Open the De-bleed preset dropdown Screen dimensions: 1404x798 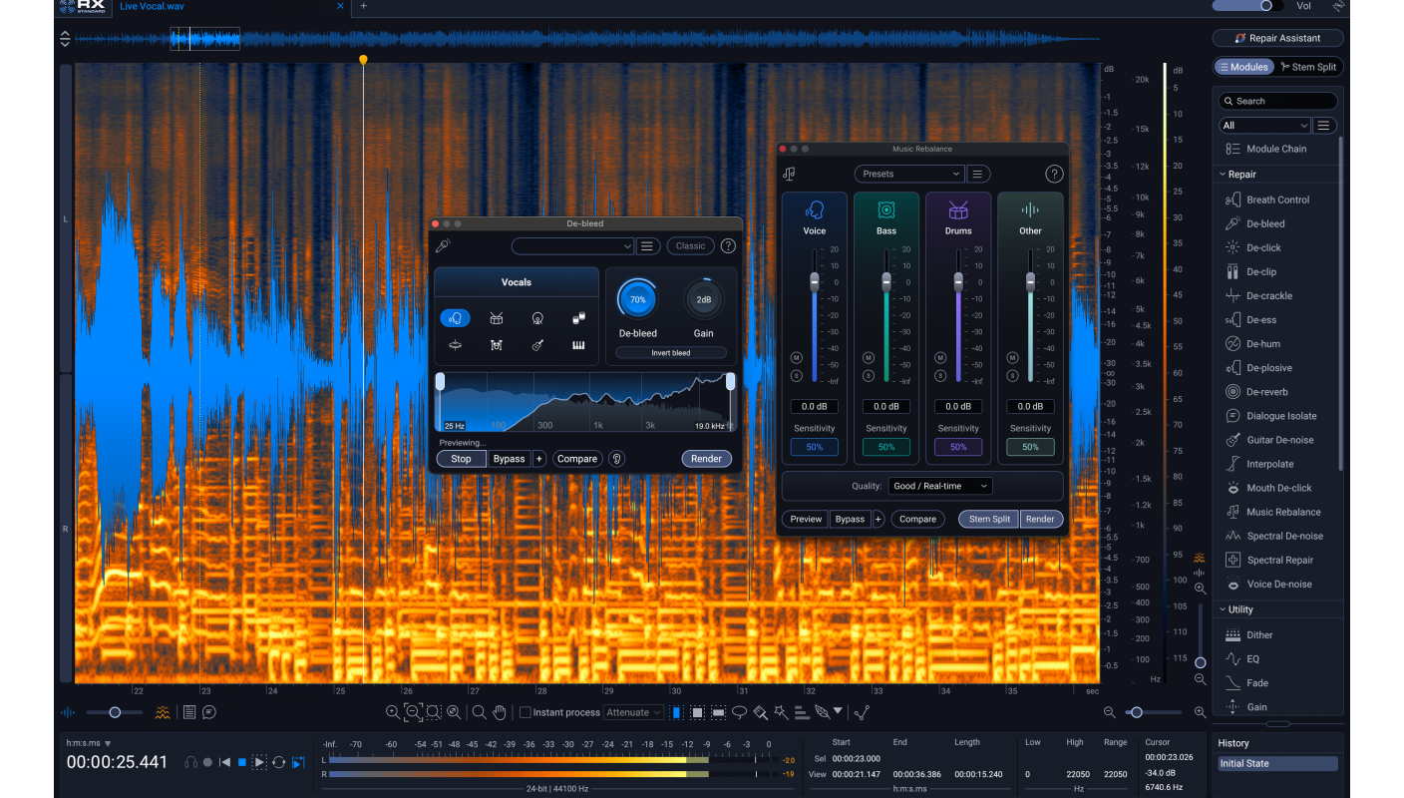[x=572, y=246]
